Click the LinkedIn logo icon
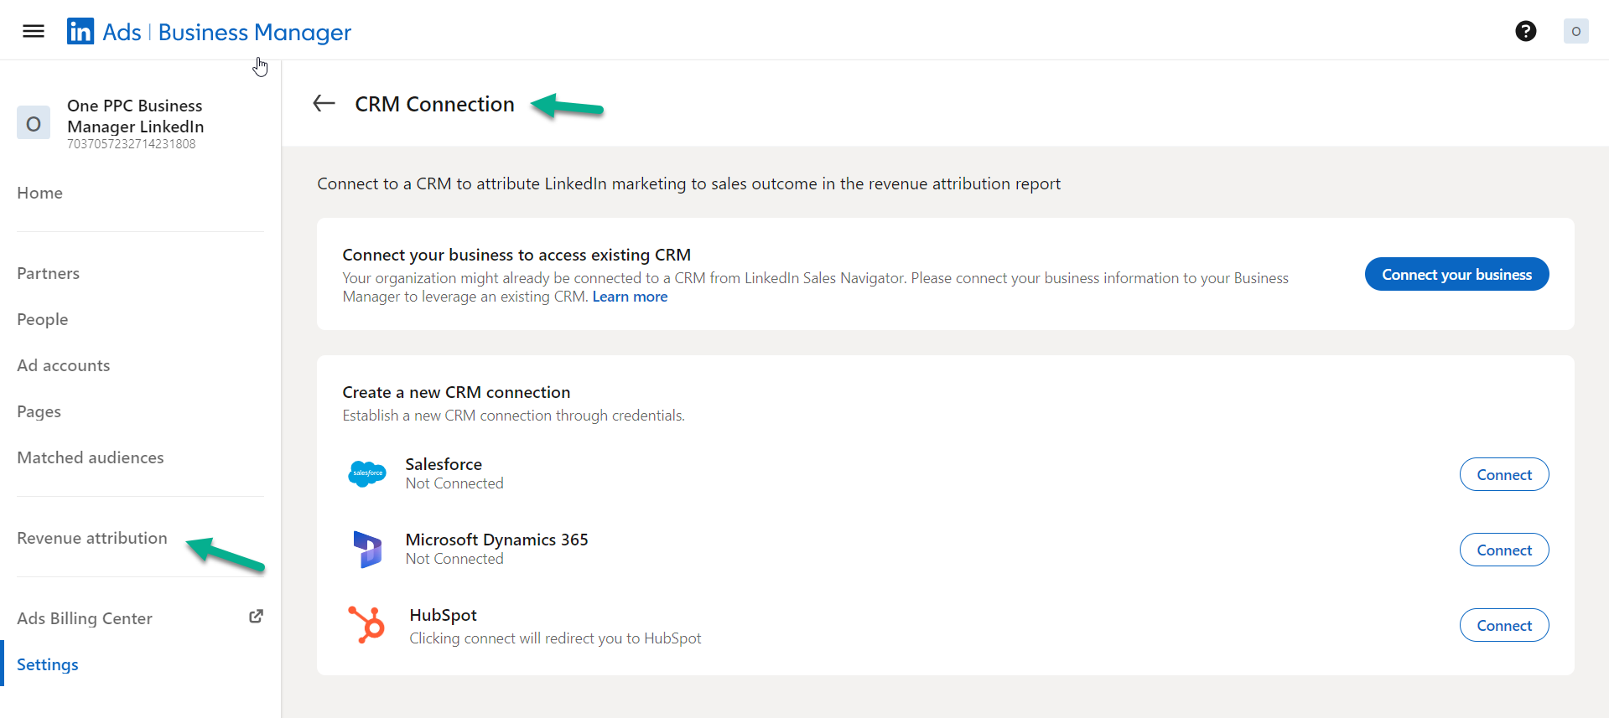 pyautogui.click(x=80, y=31)
